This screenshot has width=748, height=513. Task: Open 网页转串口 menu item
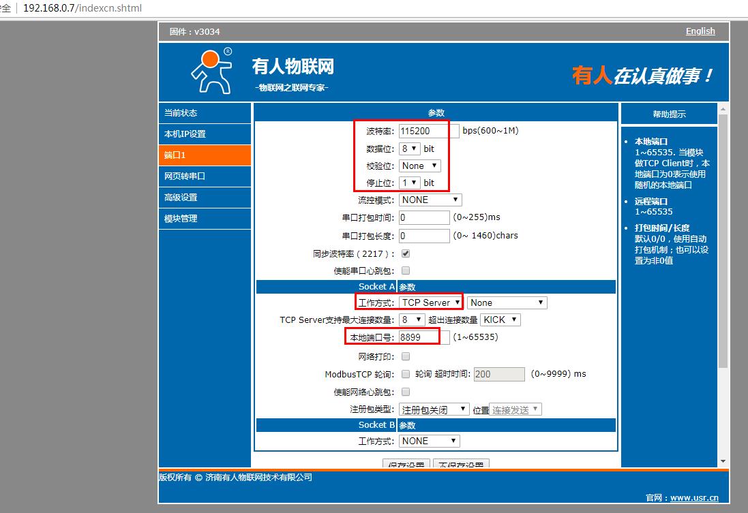tap(205, 176)
